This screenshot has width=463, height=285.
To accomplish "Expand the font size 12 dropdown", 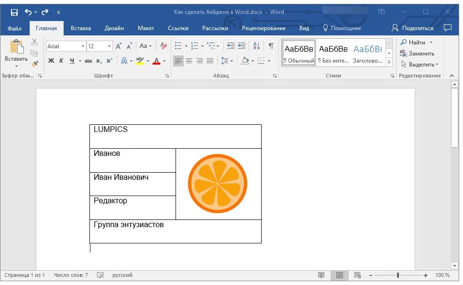I will [x=109, y=46].
